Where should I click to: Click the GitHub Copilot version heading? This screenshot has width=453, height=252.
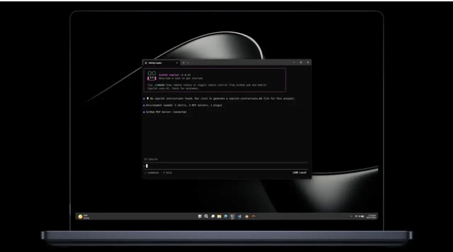175,74
